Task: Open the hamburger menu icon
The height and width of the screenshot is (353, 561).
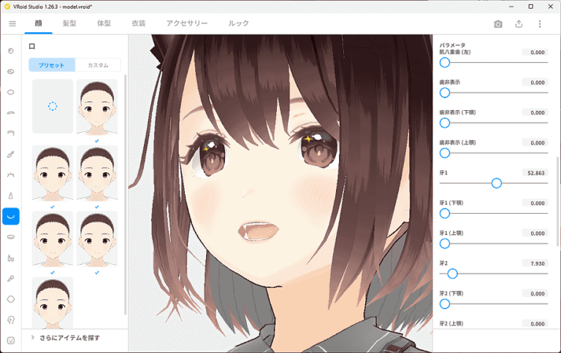Action: tap(12, 23)
